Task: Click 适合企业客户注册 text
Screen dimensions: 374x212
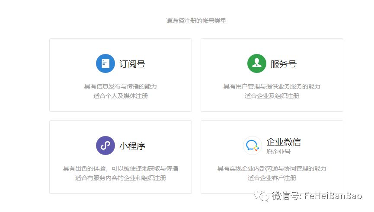Action: pyautogui.click(x=272, y=178)
